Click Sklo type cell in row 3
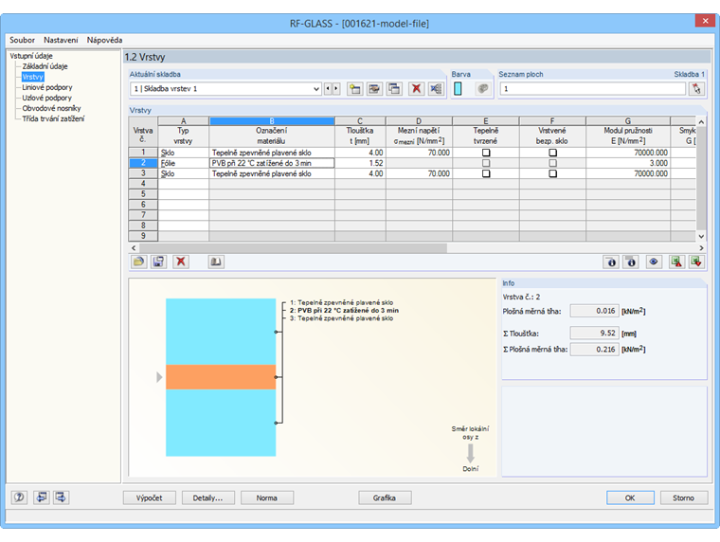This screenshot has height=542, width=720. 183,173
